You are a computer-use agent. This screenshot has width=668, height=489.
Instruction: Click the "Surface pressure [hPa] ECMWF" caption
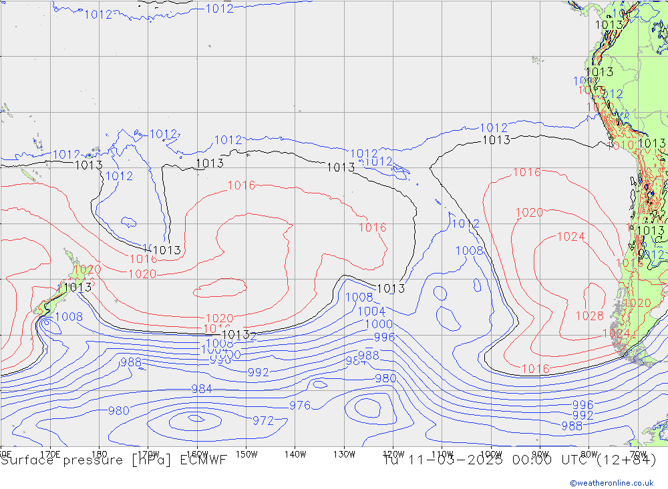coord(114,460)
